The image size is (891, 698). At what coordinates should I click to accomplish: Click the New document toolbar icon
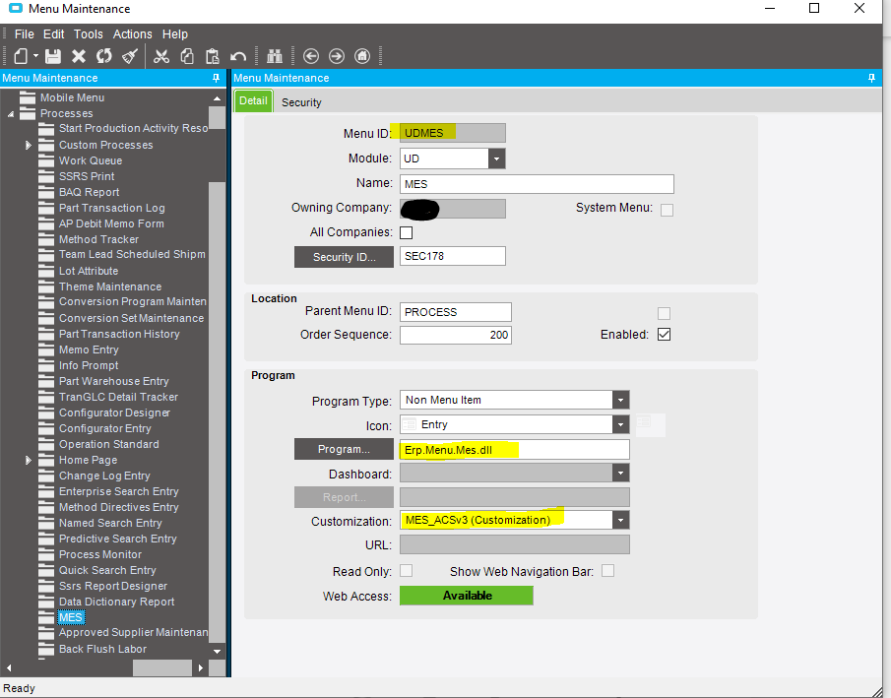point(21,56)
